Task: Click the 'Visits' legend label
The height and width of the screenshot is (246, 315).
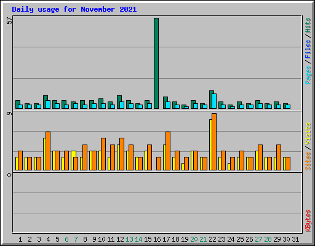Action: pos(308,133)
